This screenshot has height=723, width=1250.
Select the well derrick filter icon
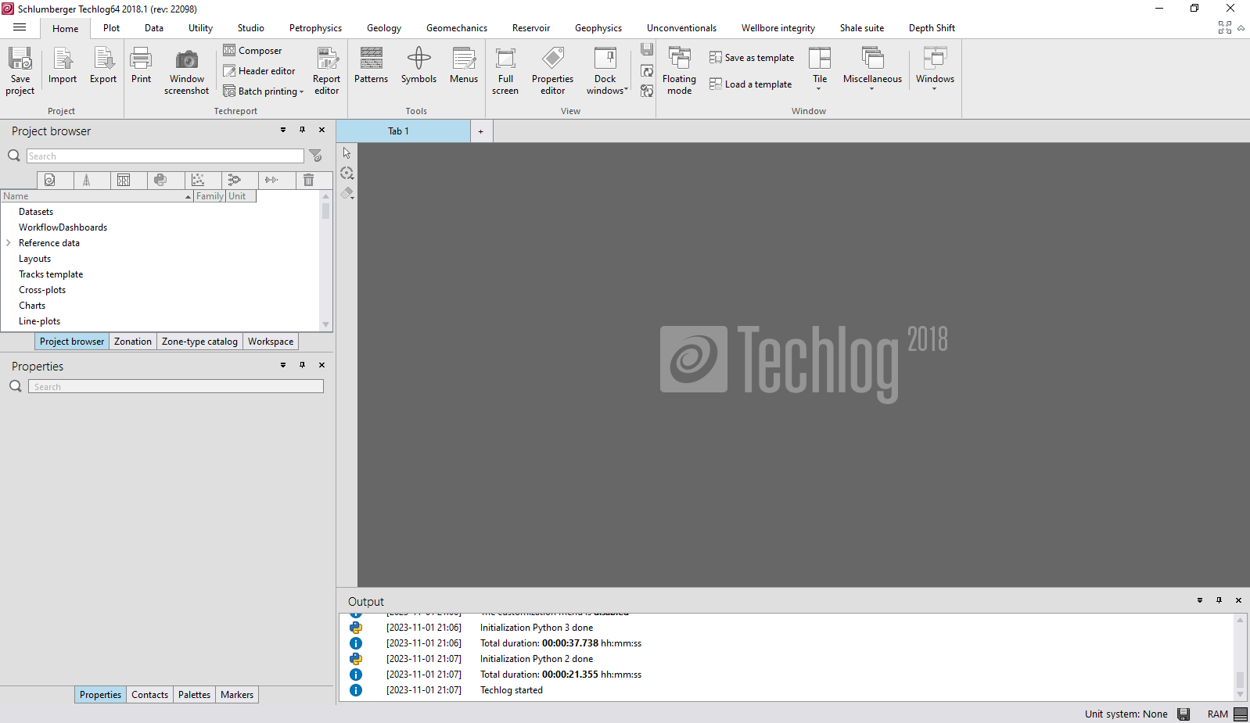point(87,181)
